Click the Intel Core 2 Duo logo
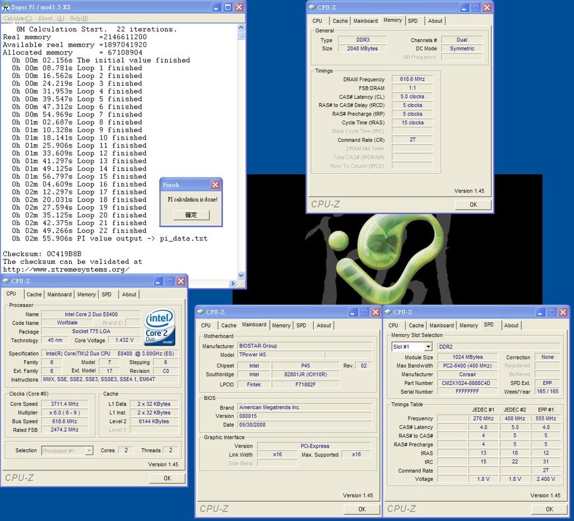The width and height of the screenshot is (574, 521). (x=160, y=326)
